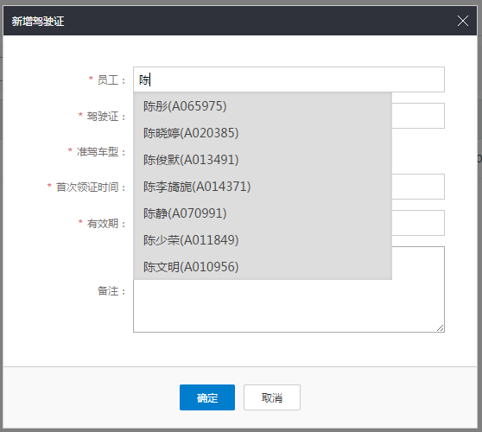Choose 陈静(A070991) from the dropdown
The height and width of the screenshot is (432, 482).
pos(263,213)
